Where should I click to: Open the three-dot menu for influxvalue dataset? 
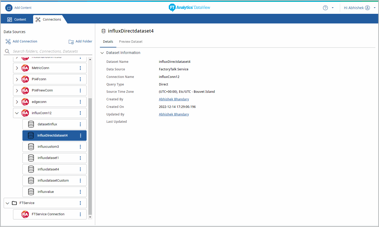coord(80,192)
